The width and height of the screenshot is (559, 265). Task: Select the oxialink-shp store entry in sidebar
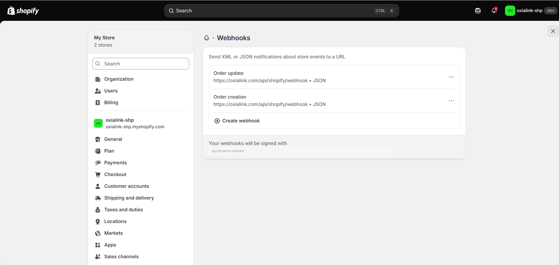coord(141,123)
